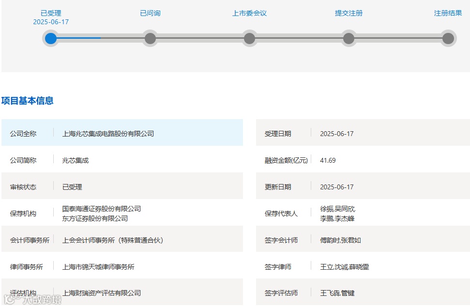The width and height of the screenshot is (470, 308).
Task: Select the 提交注册 stage label
Action: pyautogui.click(x=349, y=13)
